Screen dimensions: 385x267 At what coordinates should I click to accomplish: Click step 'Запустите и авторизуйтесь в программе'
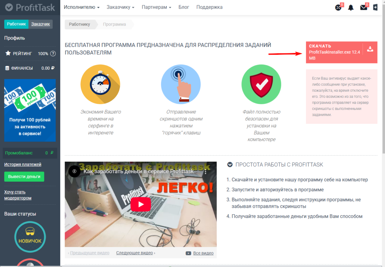tap(278, 190)
